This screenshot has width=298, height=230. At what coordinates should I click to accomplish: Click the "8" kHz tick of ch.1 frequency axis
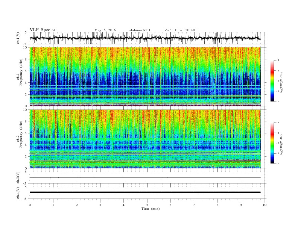(x=26, y=59)
